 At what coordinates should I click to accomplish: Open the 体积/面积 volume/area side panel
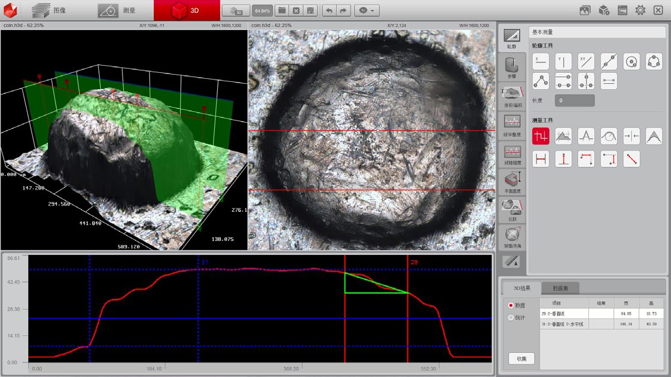[512, 96]
